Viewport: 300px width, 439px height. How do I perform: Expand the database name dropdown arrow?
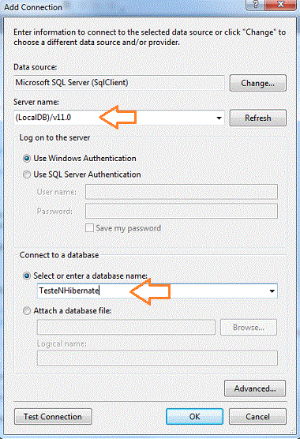[x=272, y=291]
